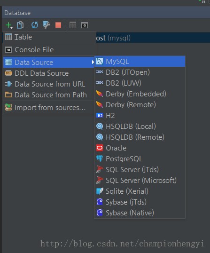
Task: Open Data Source Properties wrench icon
Action: (x=47, y=25)
